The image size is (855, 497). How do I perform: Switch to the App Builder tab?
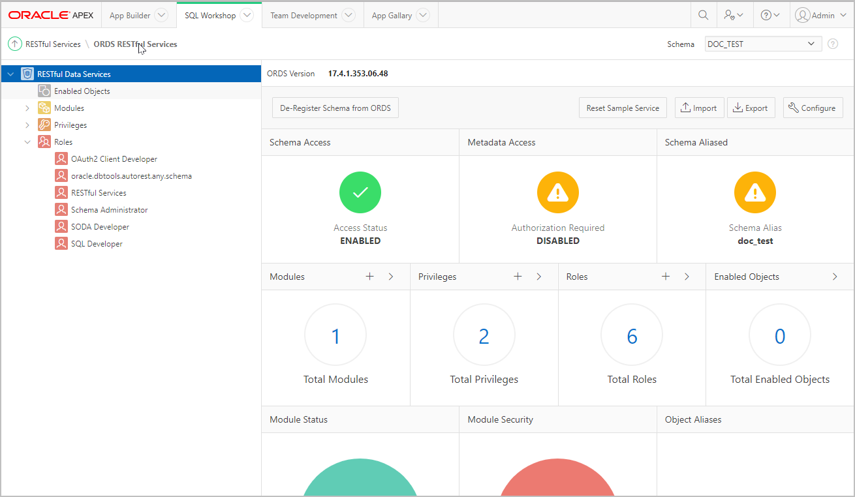click(130, 15)
